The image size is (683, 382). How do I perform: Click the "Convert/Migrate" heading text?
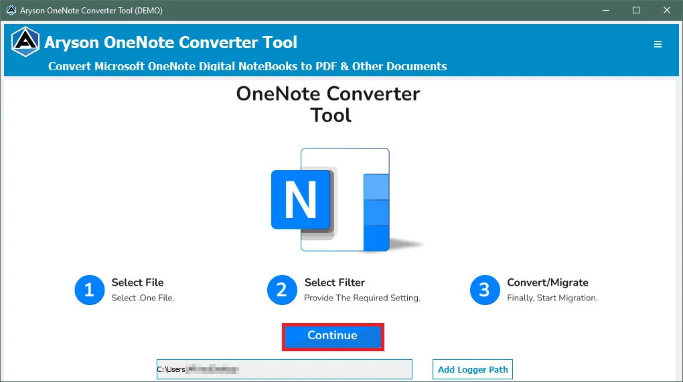click(548, 282)
